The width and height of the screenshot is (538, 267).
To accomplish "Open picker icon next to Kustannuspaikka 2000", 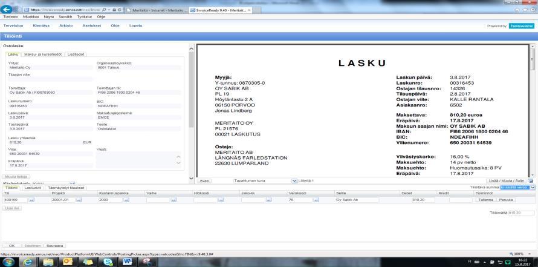I will coord(126,200).
